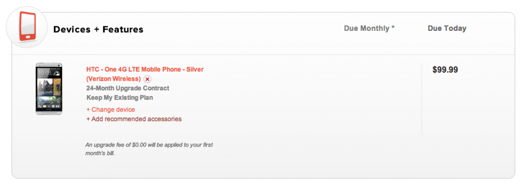Click the $99.99 due today price
The width and height of the screenshot is (522, 187).
[445, 69]
